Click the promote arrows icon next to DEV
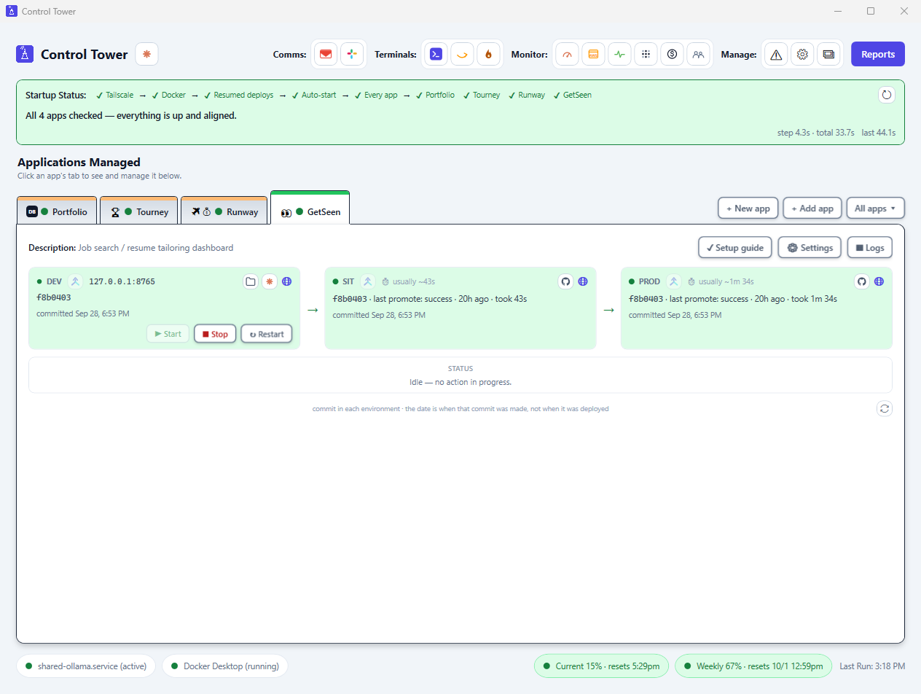 pos(75,281)
